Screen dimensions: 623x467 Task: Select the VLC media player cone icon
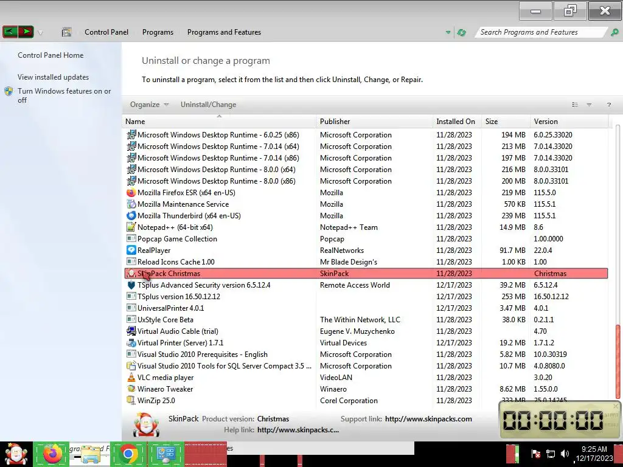(x=131, y=377)
